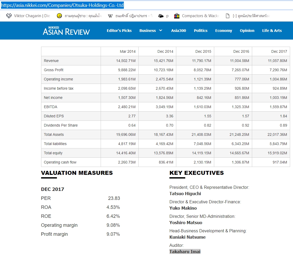The width and height of the screenshot is (293, 255).
Task: Go to the Asia300 page
Action: pos(178,31)
